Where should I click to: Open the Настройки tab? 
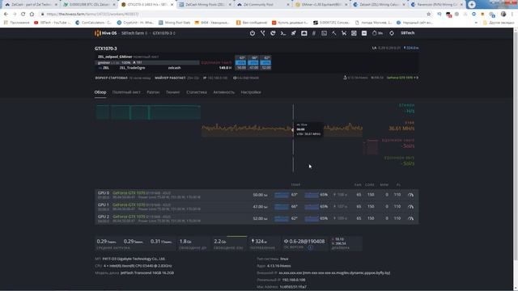coord(251,92)
